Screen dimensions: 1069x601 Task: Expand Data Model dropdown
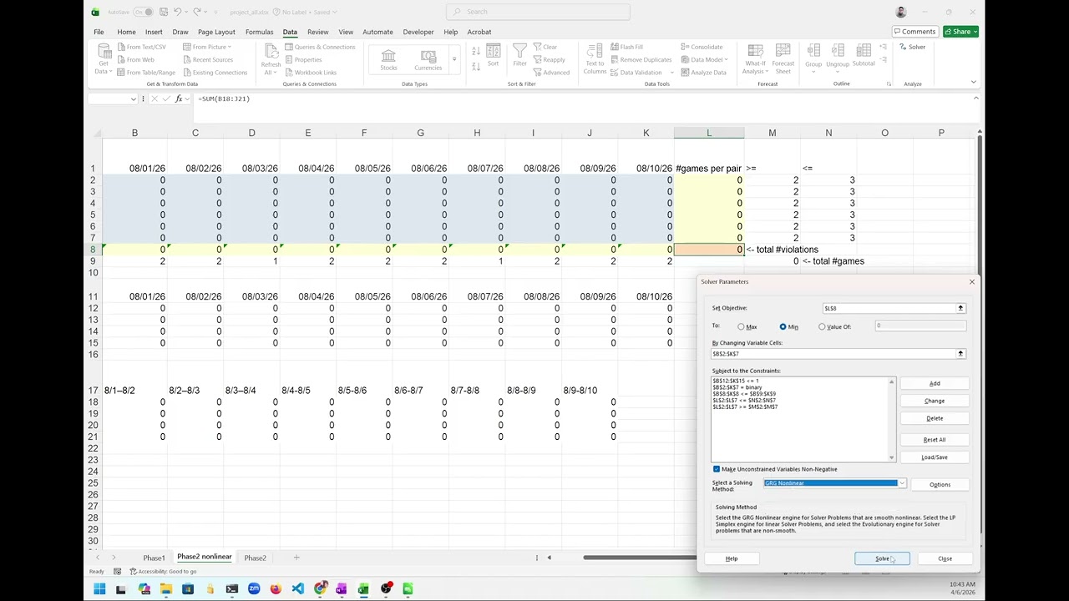(x=727, y=59)
